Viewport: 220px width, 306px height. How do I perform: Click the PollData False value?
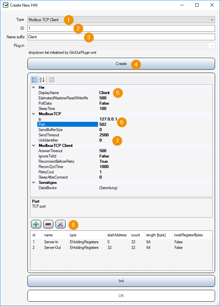click(104, 103)
